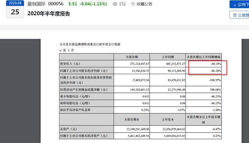Click the value 12,398,201,448.96

click(x=138, y=129)
